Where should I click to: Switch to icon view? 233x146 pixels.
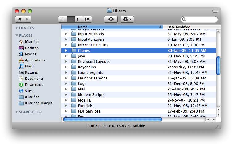62,19
